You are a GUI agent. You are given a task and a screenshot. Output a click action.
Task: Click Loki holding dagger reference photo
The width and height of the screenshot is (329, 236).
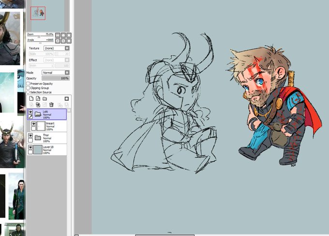[12, 145]
